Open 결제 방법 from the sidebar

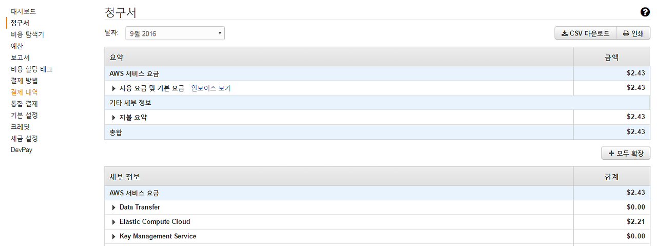[x=24, y=81]
